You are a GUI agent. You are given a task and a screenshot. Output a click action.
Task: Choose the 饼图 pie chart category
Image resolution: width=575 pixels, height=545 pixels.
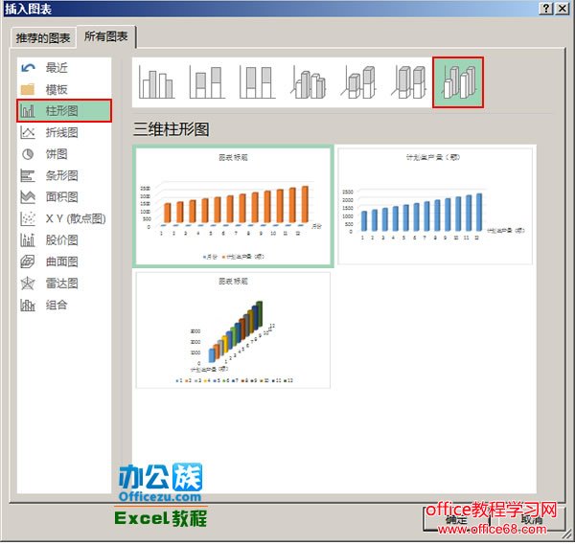pyautogui.click(x=64, y=154)
